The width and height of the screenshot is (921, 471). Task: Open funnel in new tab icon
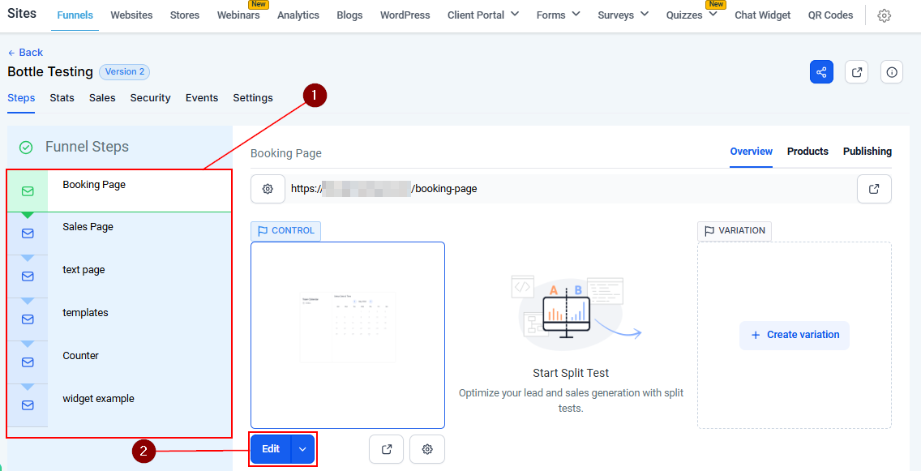pyautogui.click(x=856, y=72)
